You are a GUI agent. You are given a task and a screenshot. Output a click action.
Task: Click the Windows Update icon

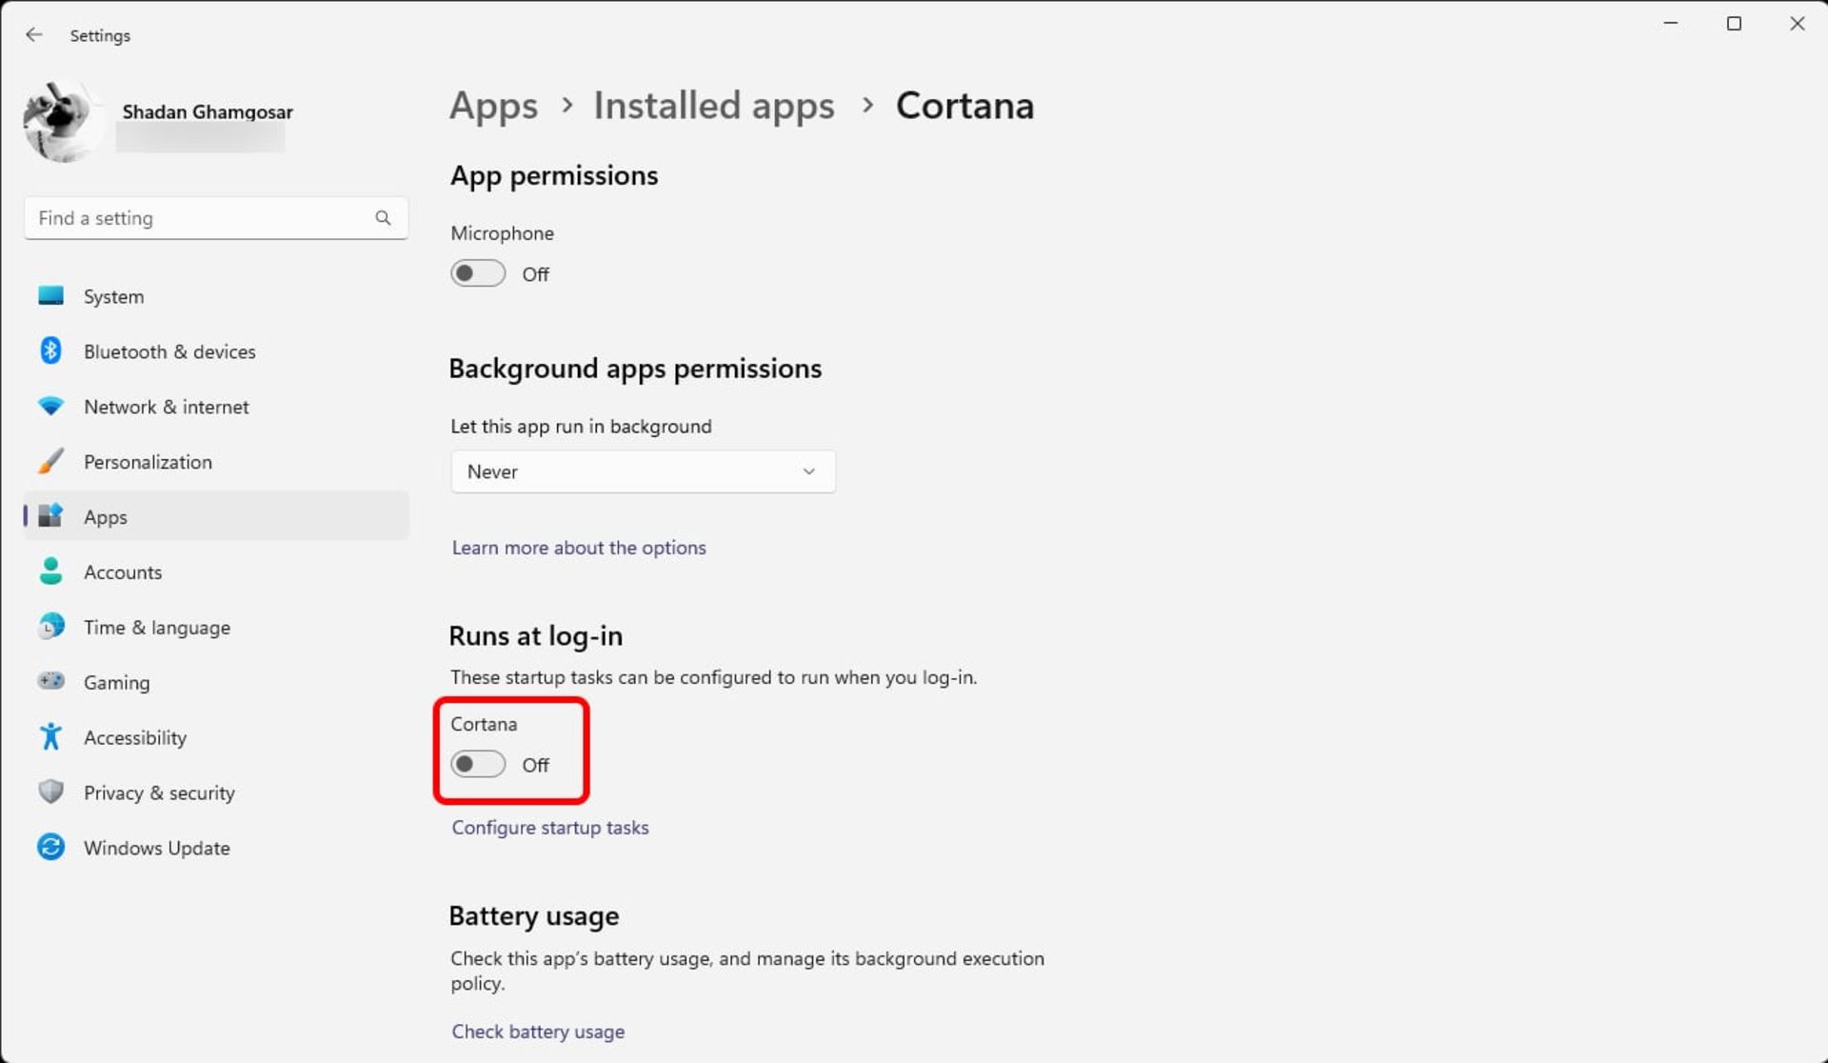point(50,848)
